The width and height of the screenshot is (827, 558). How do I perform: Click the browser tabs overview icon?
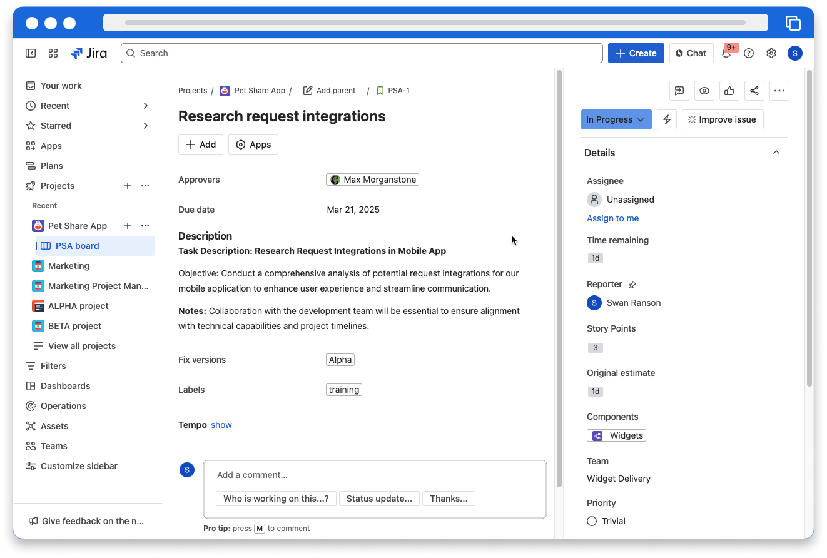[793, 23]
